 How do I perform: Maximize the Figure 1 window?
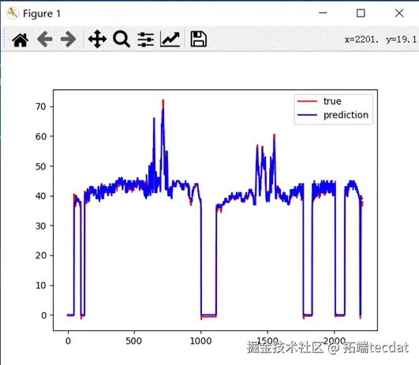361,13
